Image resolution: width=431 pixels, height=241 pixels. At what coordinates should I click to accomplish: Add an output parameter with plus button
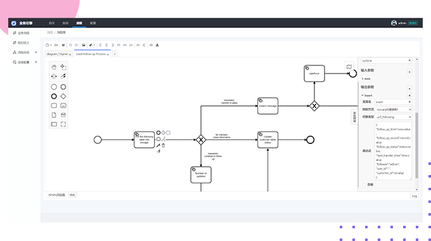[409, 88]
